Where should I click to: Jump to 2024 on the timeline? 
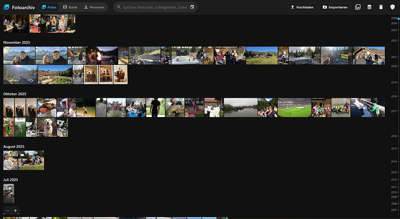394,23
